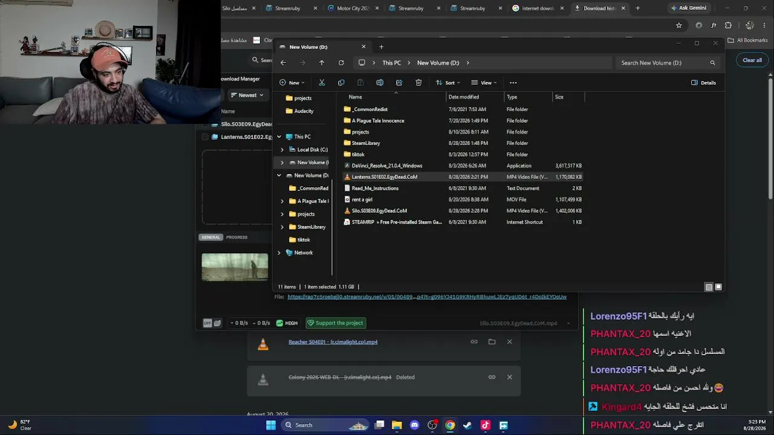
Task: Collapse the This PC tree node
Action: click(x=279, y=137)
